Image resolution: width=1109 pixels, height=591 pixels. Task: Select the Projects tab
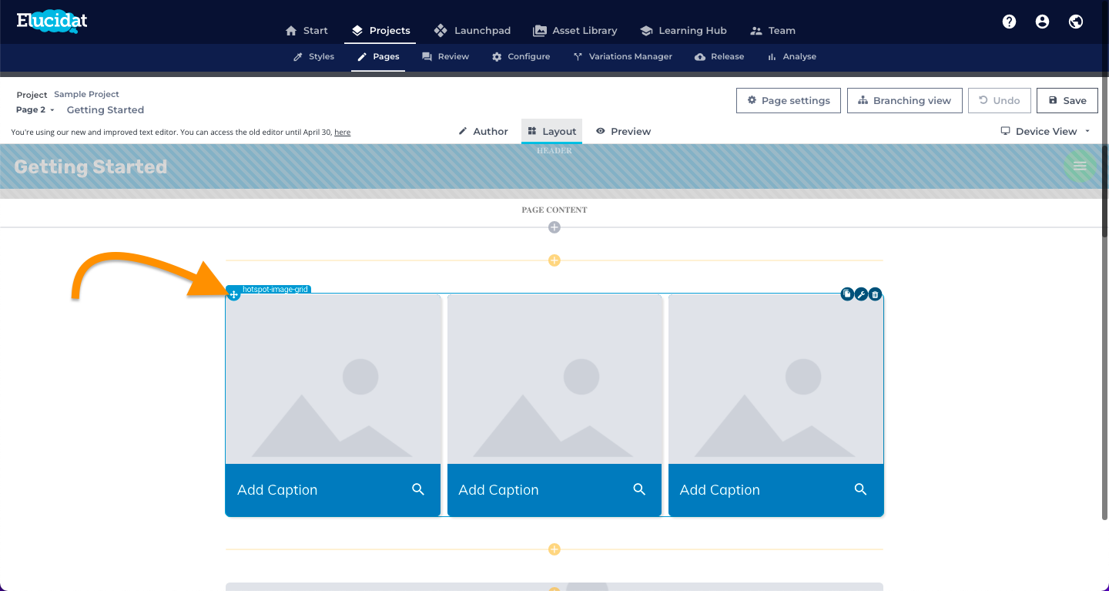(x=380, y=31)
